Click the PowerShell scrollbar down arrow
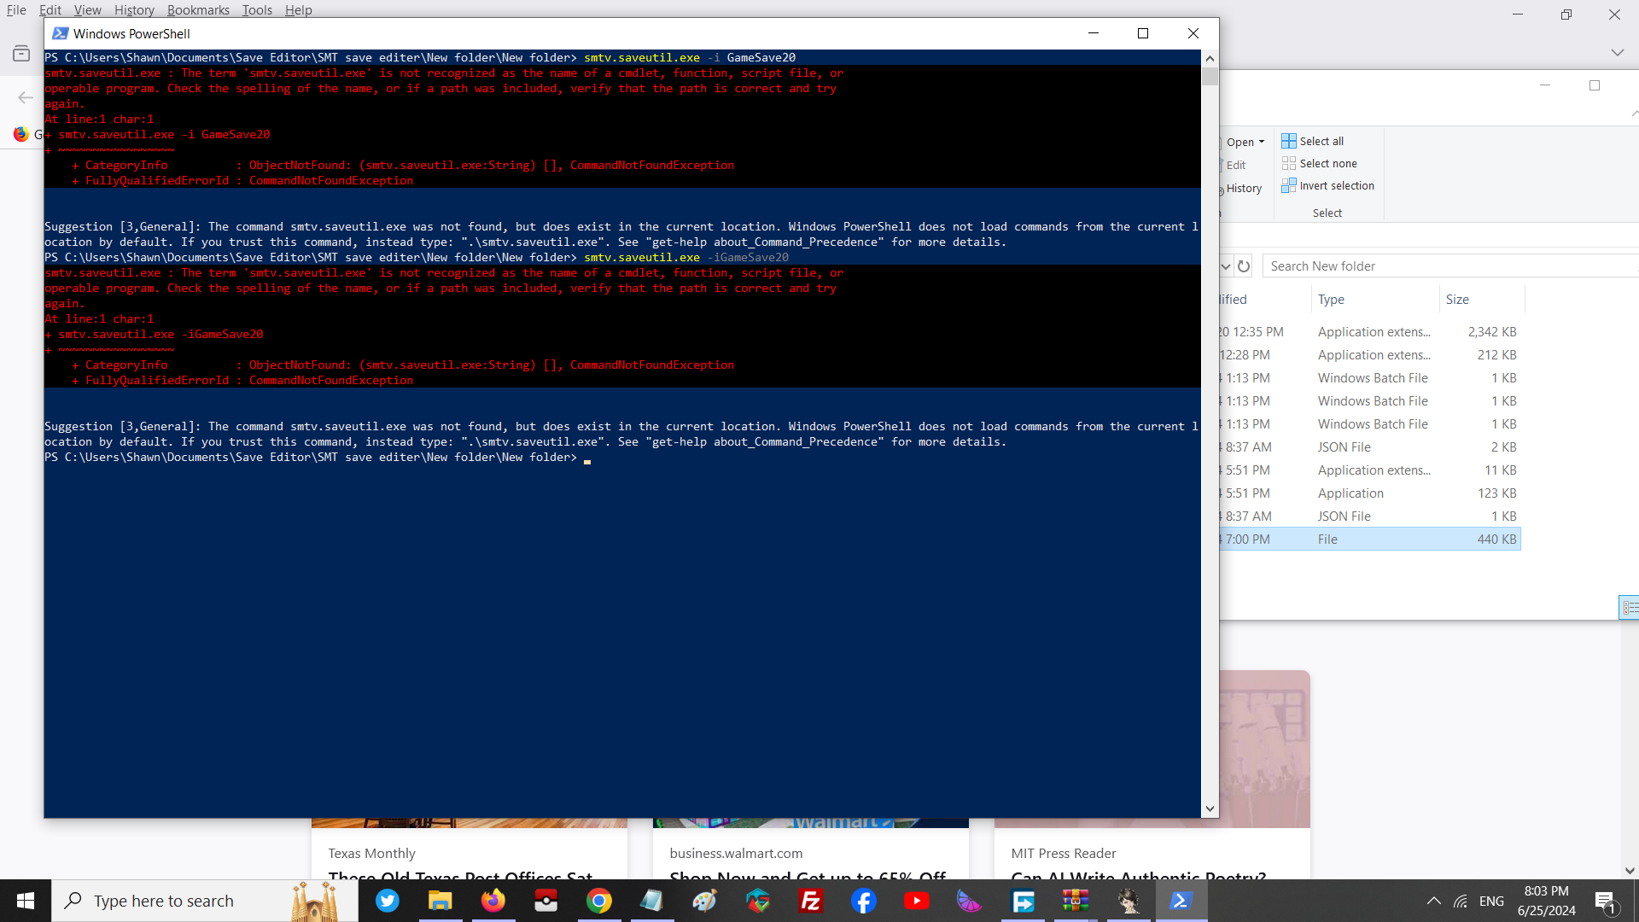 (x=1210, y=808)
